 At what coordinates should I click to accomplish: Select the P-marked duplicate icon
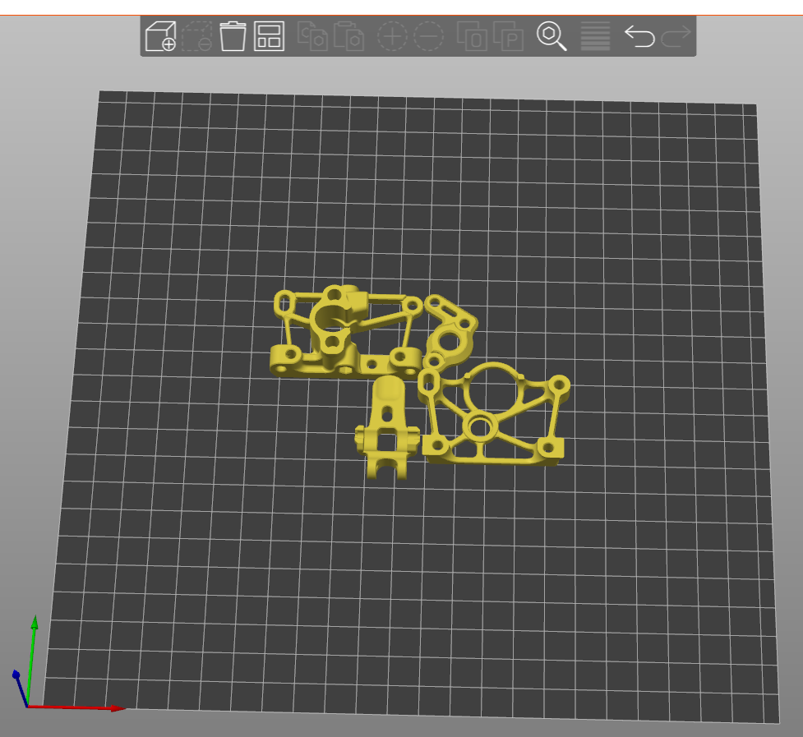pyautogui.click(x=508, y=37)
